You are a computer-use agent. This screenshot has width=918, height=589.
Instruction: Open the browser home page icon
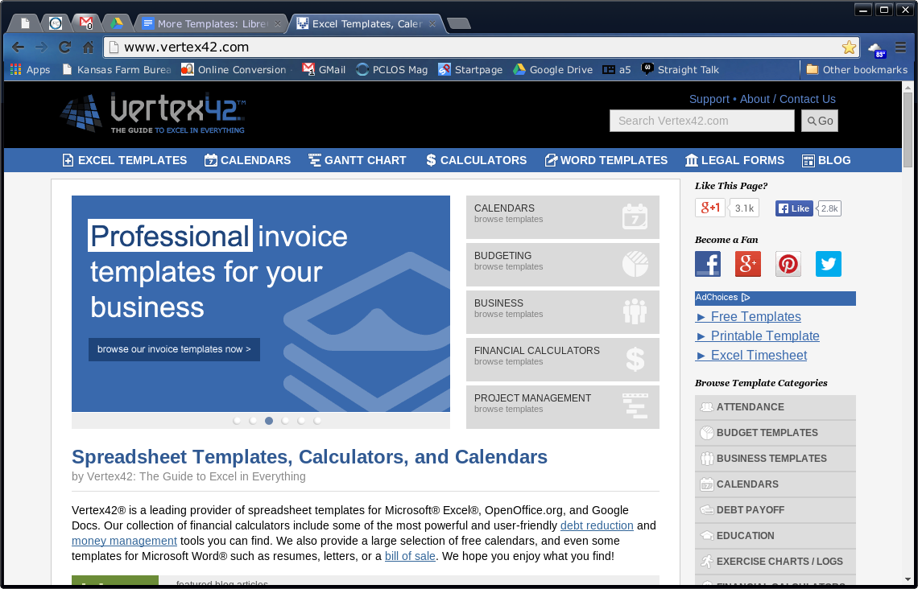tap(89, 47)
